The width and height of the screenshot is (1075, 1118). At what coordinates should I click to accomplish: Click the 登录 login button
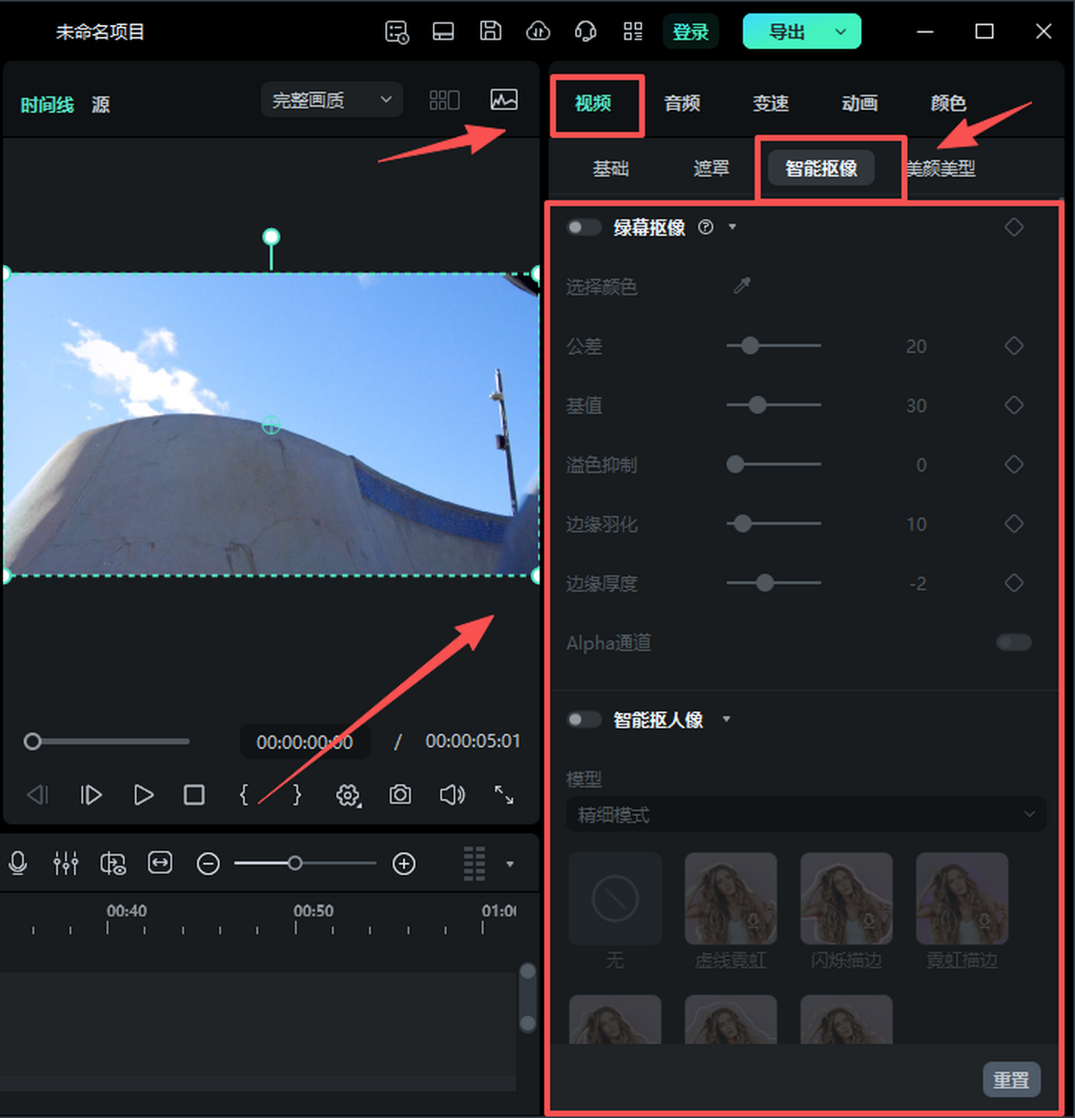tap(690, 30)
